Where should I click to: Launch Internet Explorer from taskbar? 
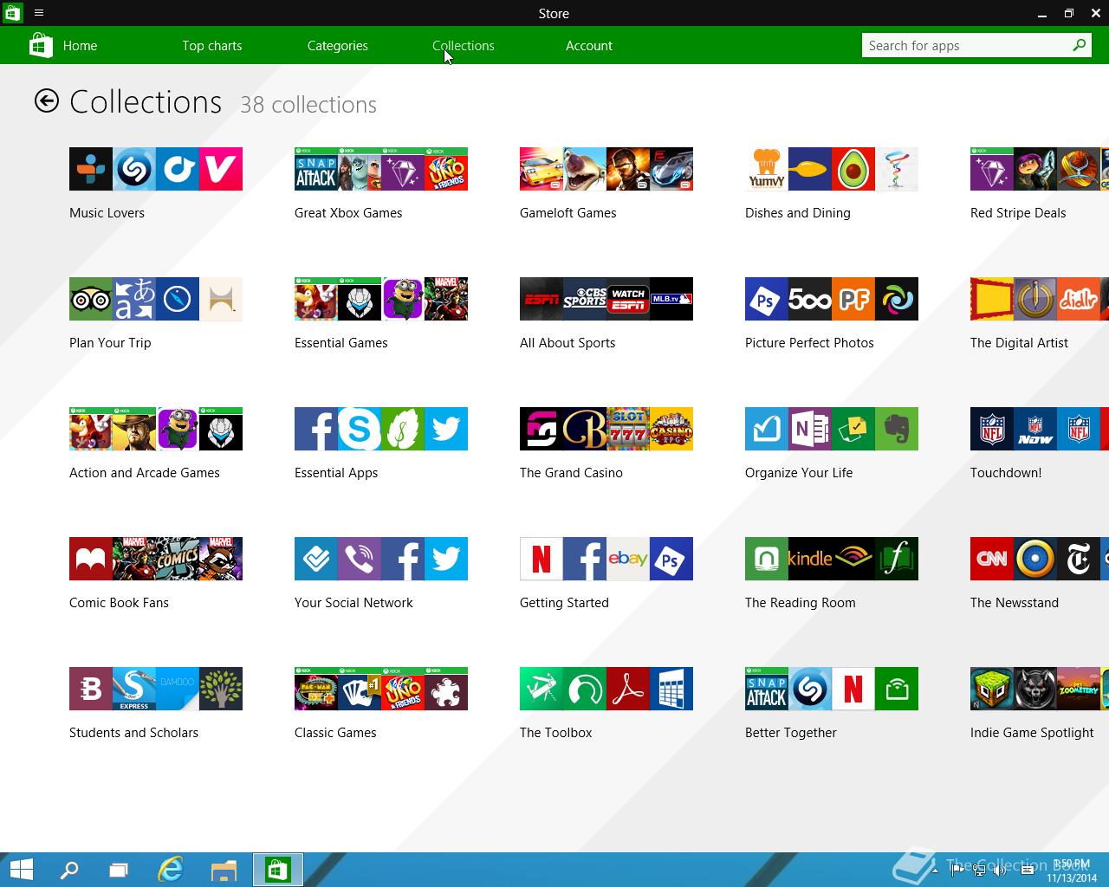(x=171, y=870)
